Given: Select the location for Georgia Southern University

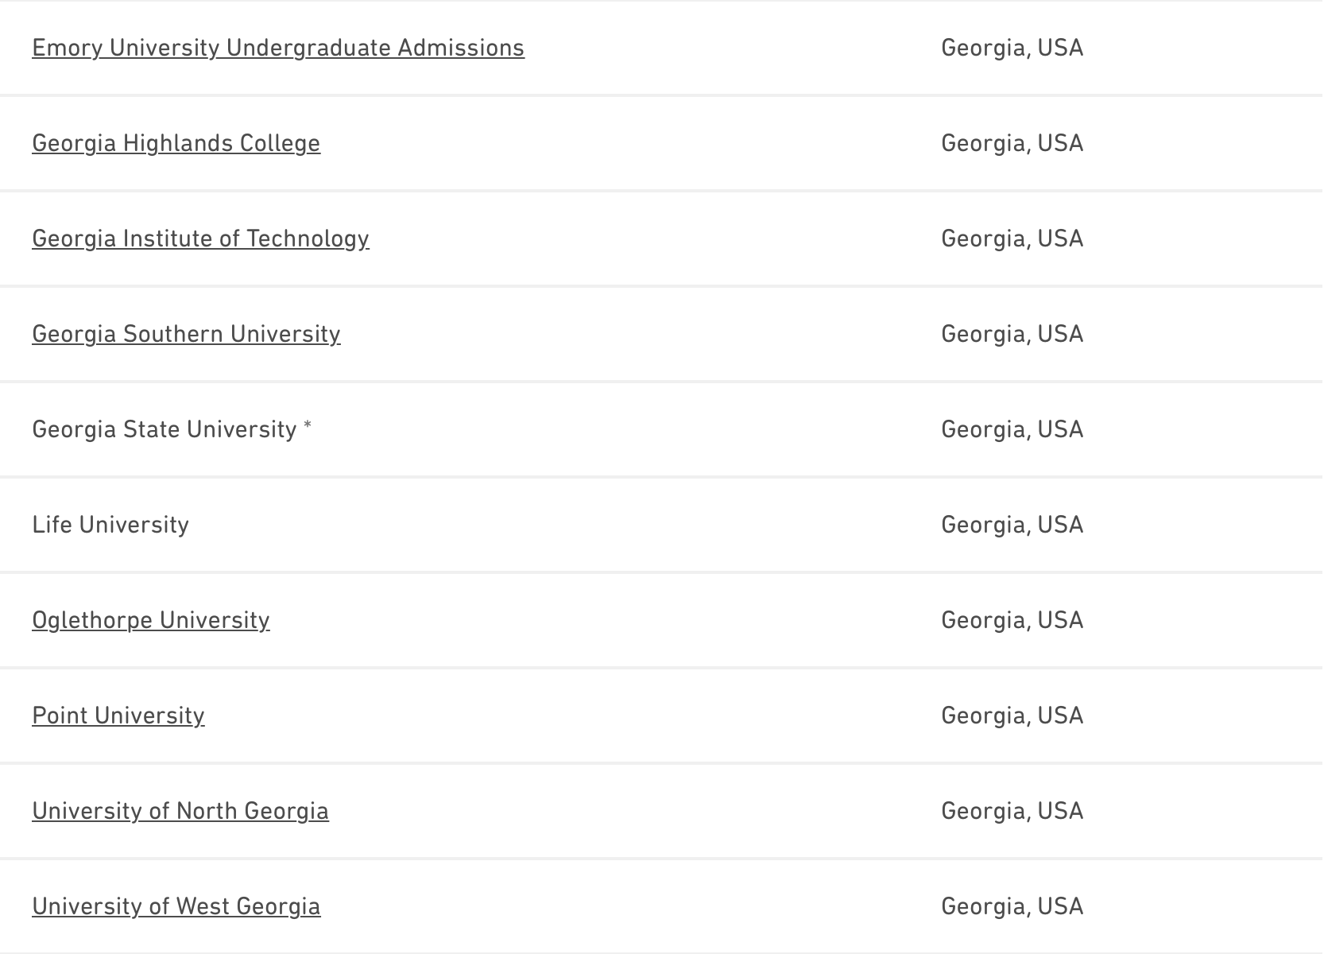Looking at the screenshot, I should (x=1012, y=334).
